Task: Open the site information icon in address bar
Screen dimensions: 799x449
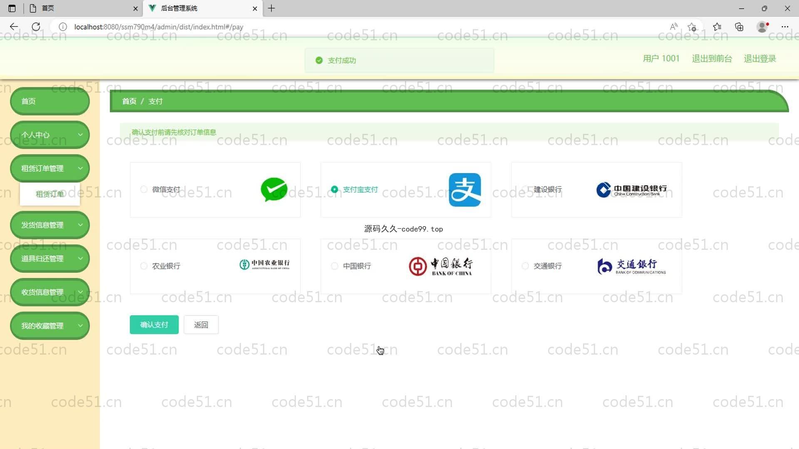Action: pyautogui.click(x=63, y=27)
